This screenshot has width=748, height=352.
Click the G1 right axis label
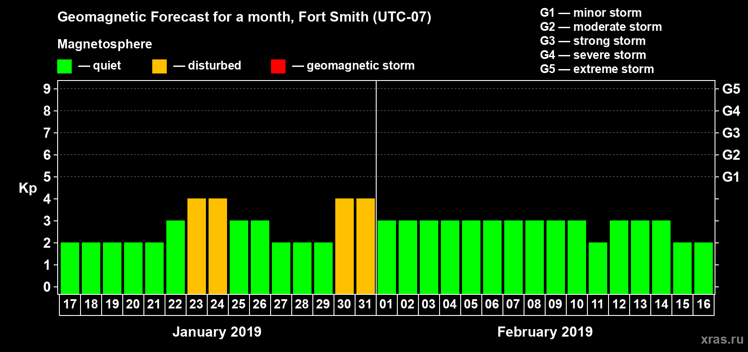[731, 177]
